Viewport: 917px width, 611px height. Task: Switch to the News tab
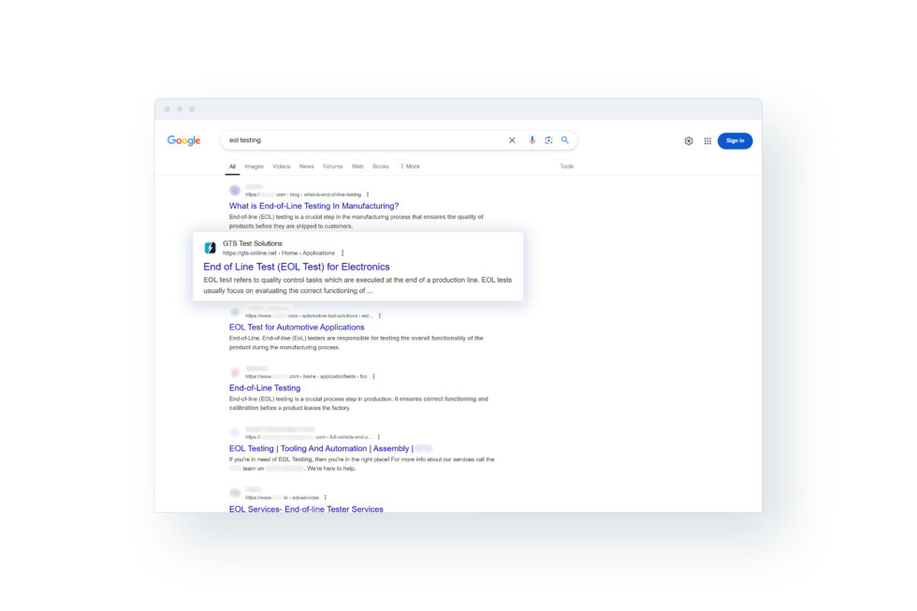pyautogui.click(x=307, y=167)
